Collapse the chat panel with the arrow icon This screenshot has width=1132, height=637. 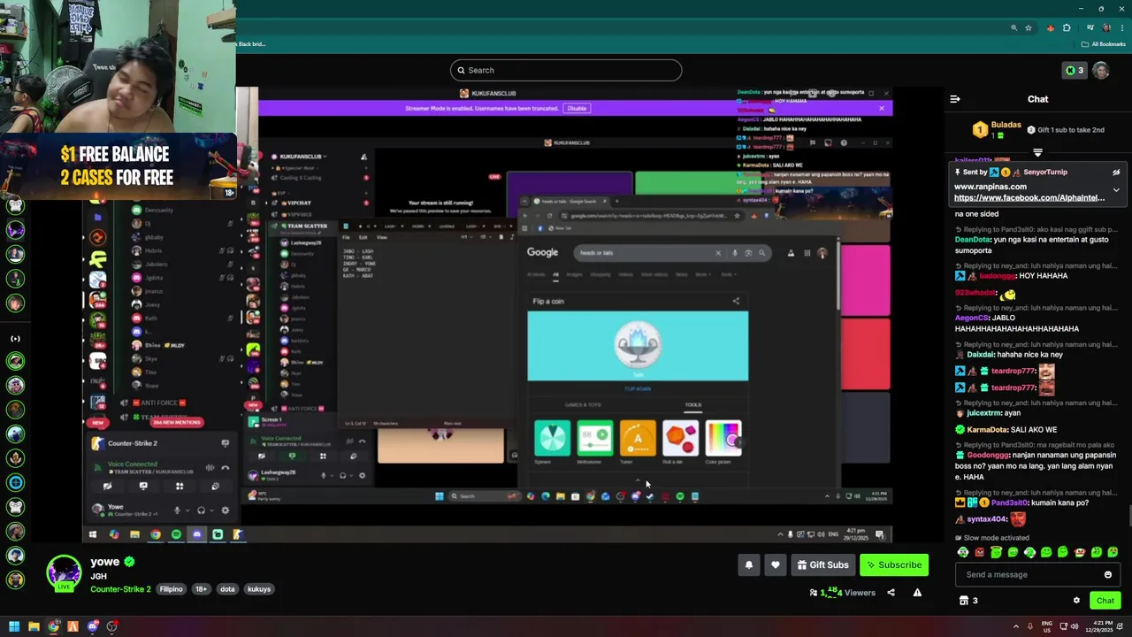tap(955, 99)
